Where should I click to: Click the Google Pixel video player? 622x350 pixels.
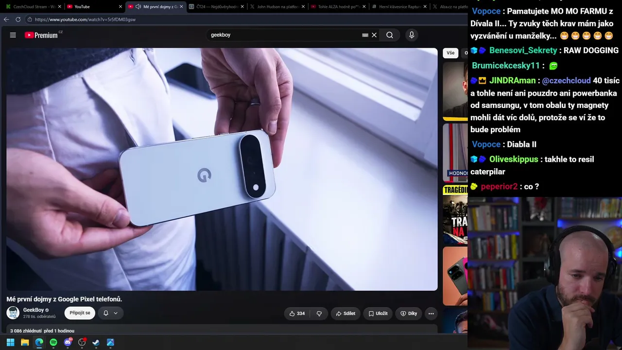(x=222, y=169)
